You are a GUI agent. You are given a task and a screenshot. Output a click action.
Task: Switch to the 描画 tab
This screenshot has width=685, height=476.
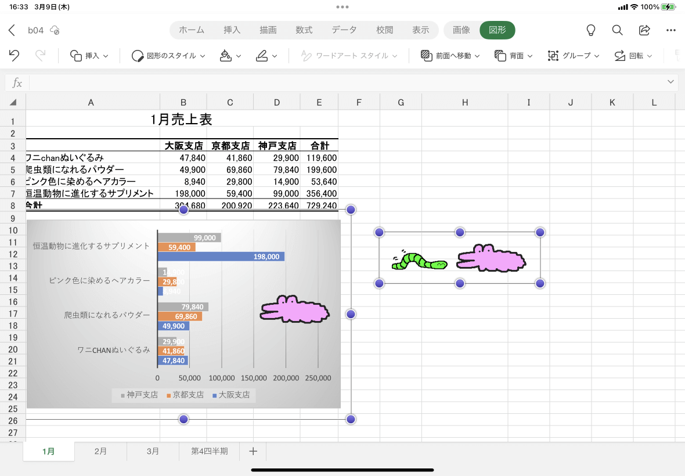(x=268, y=30)
